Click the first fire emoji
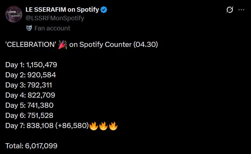This screenshot has width=251, height=154. click(x=94, y=126)
